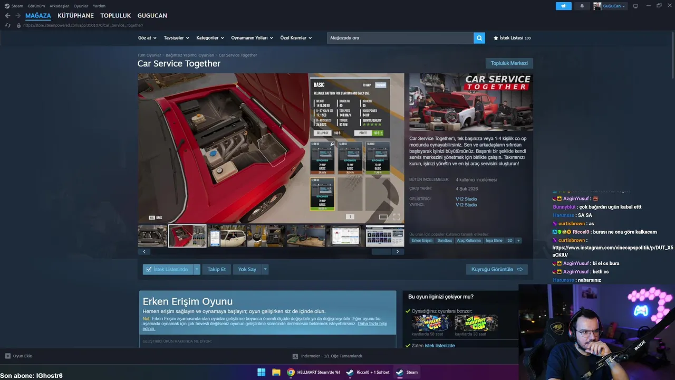Open the MAĞAZA tab
675x380 pixels.
click(x=38, y=16)
